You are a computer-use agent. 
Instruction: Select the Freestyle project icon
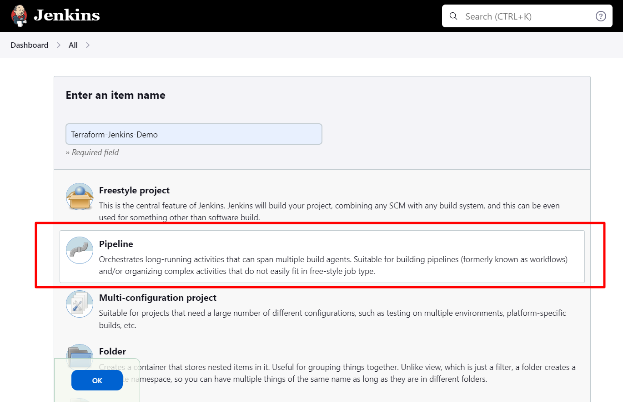80,197
